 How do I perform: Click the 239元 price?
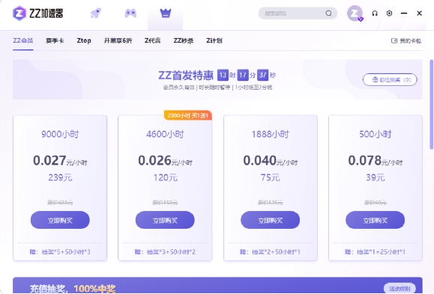coord(60,177)
